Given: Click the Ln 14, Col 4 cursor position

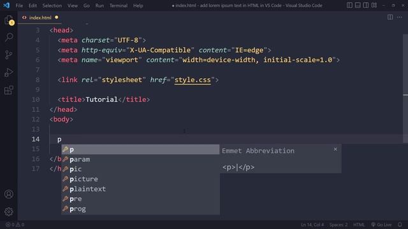Looking at the screenshot, I should [x=312, y=225].
